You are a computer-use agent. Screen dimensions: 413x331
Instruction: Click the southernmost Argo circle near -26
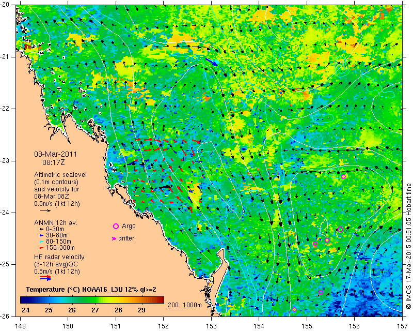point(294,310)
